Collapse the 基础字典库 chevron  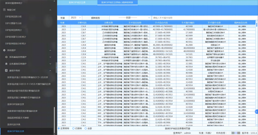tap(50, 71)
